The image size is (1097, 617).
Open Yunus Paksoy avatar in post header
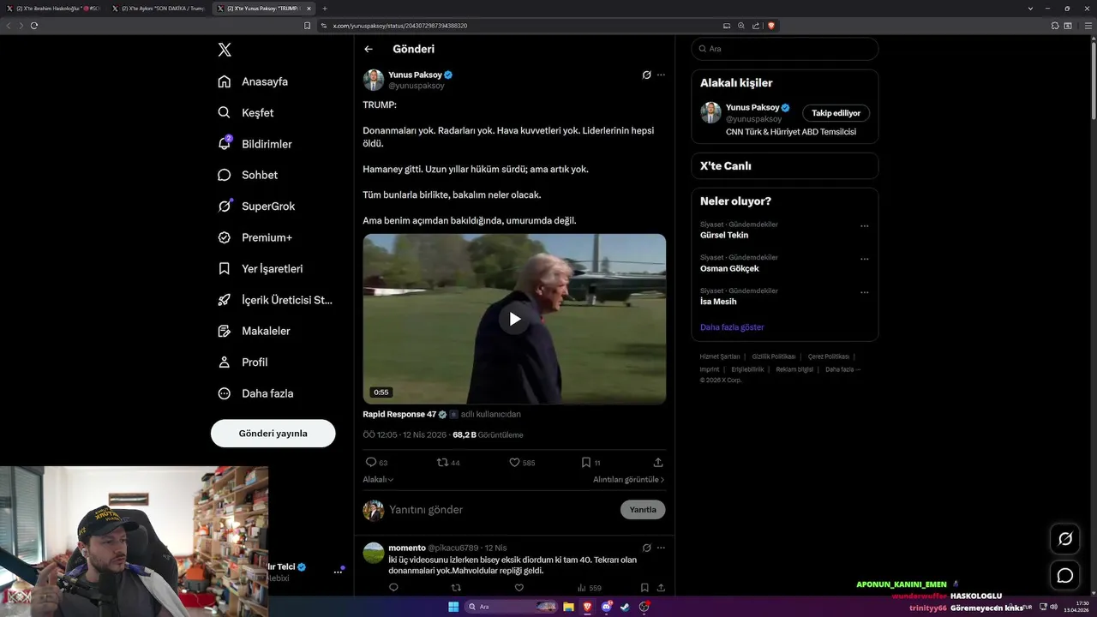[373, 80]
